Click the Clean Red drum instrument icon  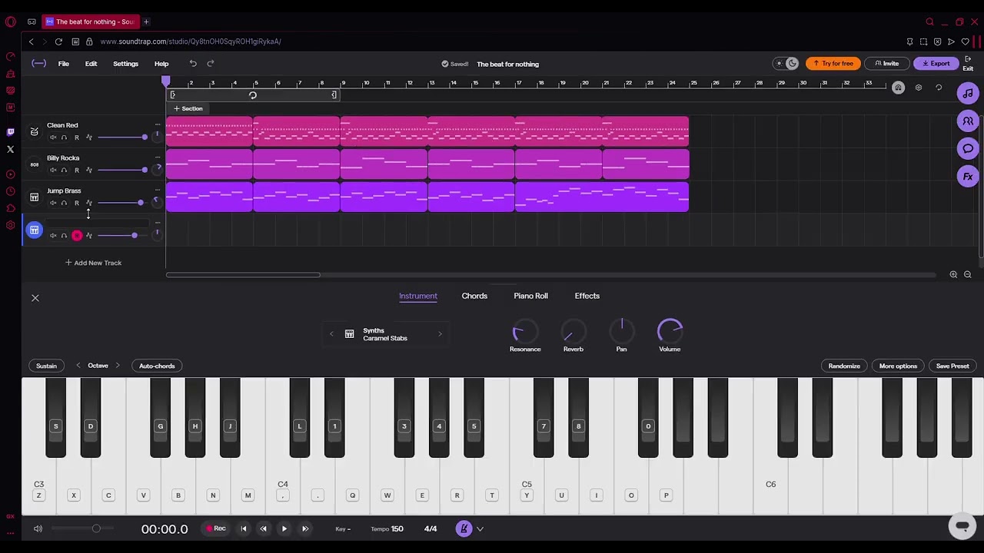coord(34,132)
